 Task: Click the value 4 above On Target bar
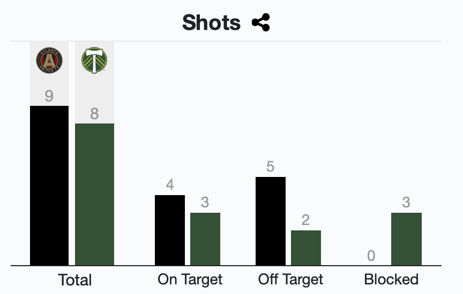170,185
